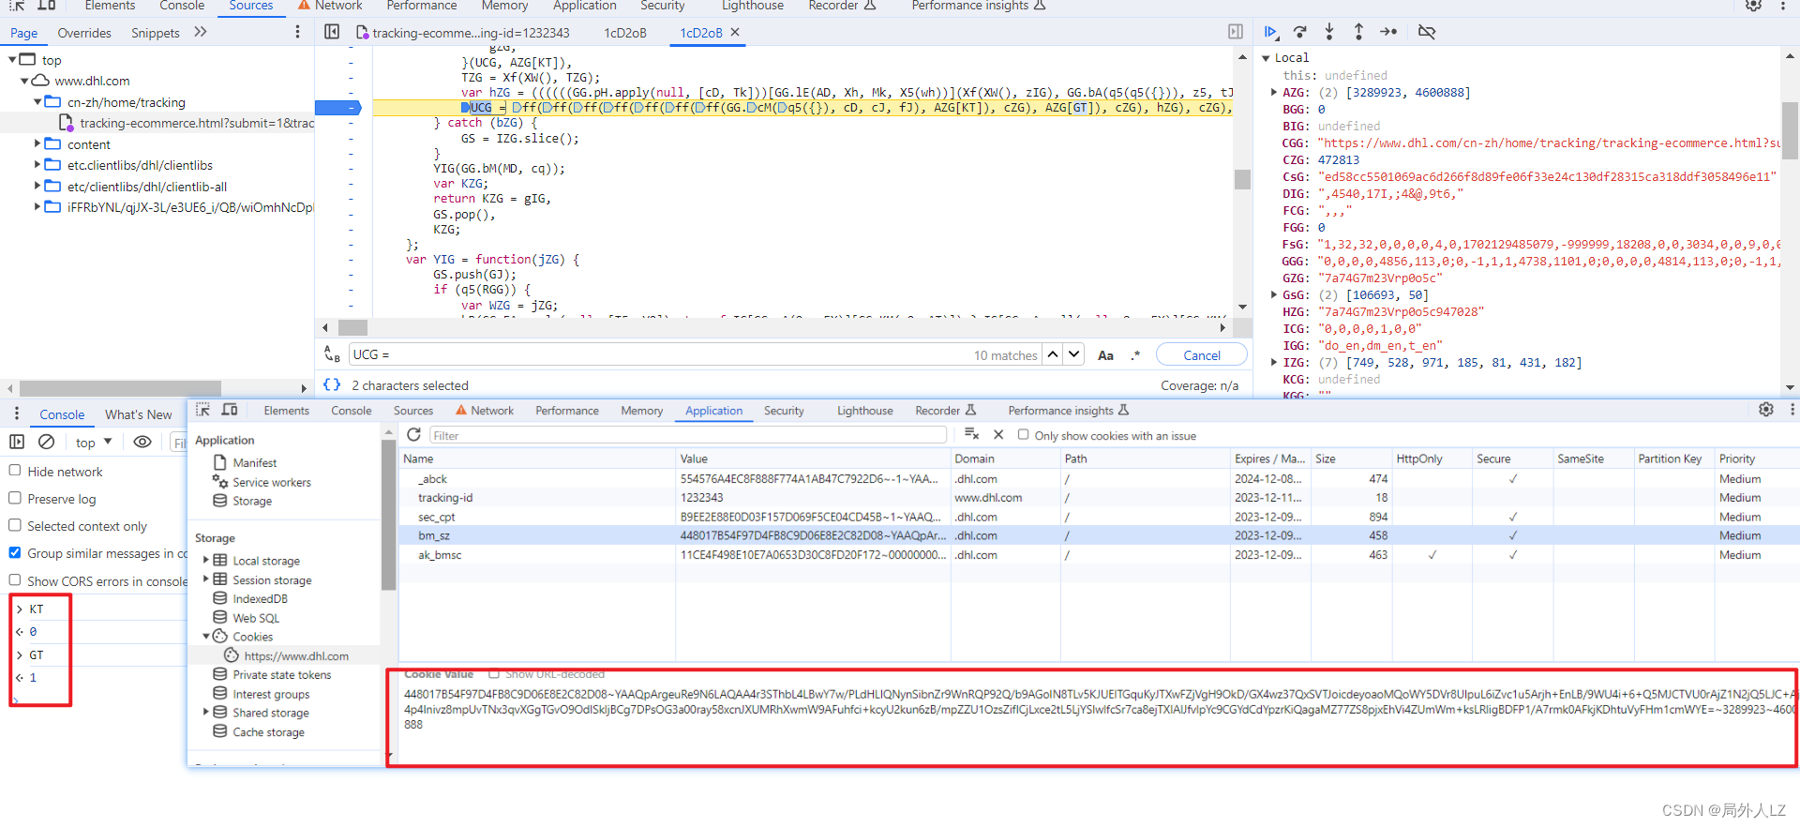Screen dimensions: 1800x827
Task: Open the console drawer three-dot menu
Action: coord(16,413)
